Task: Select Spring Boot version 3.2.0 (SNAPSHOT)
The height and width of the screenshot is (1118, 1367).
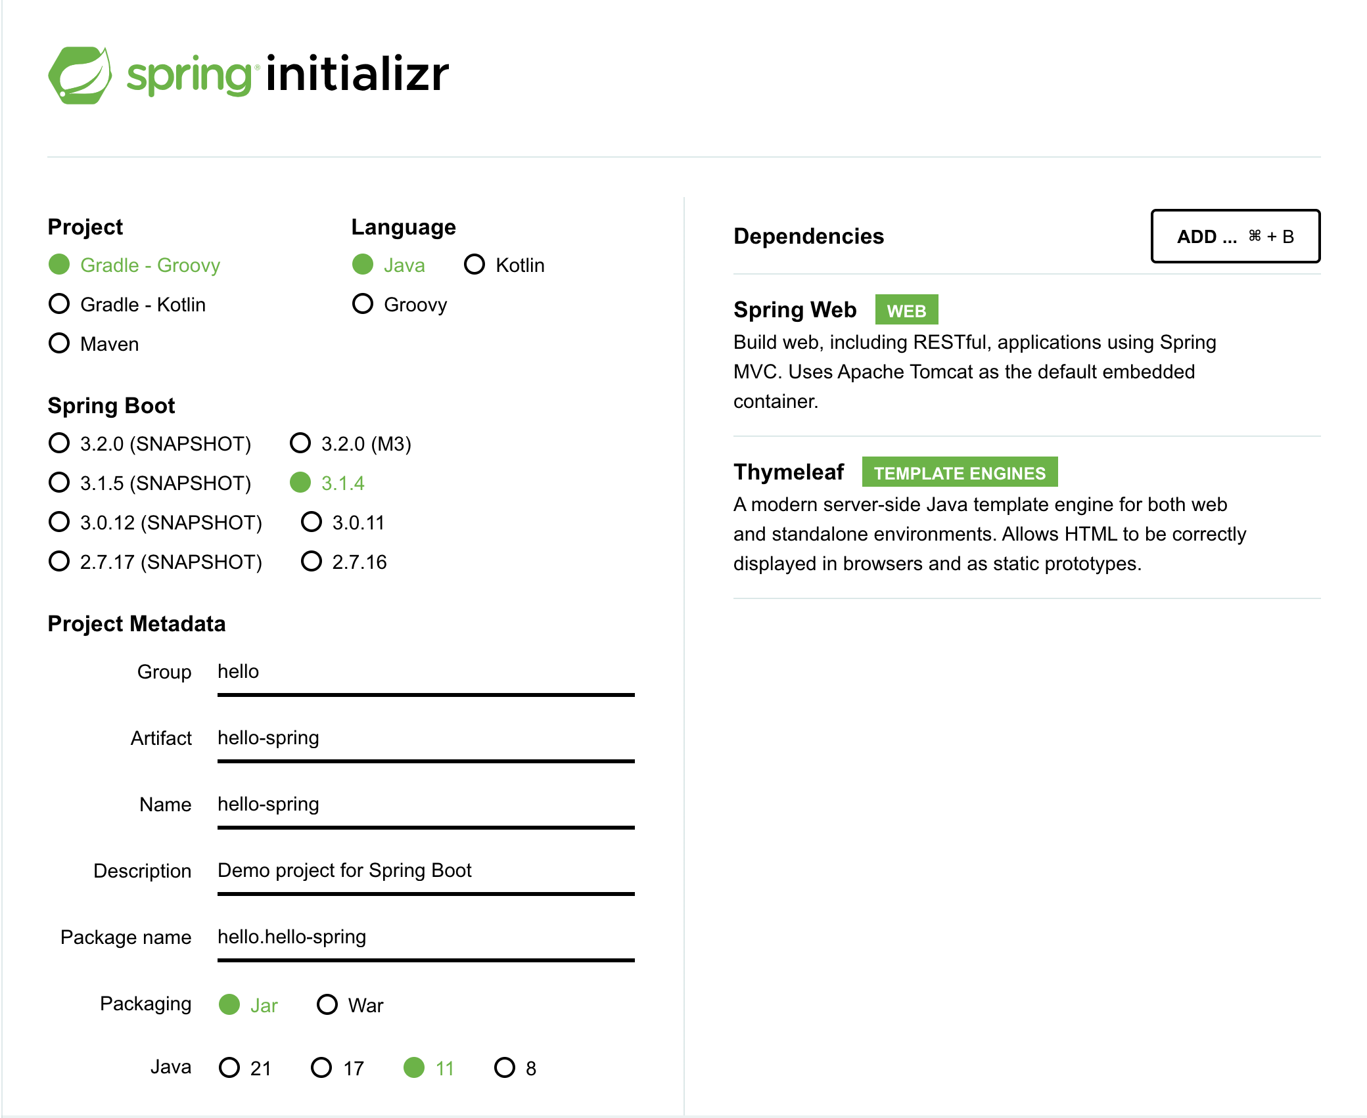Action: pyautogui.click(x=150, y=443)
